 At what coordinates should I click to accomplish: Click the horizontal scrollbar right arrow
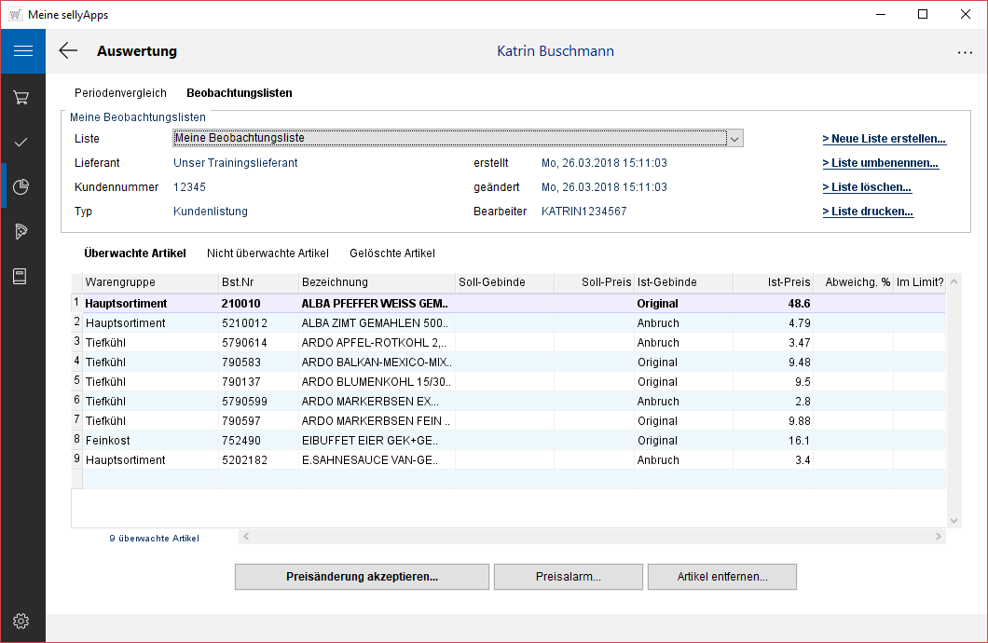(x=940, y=537)
